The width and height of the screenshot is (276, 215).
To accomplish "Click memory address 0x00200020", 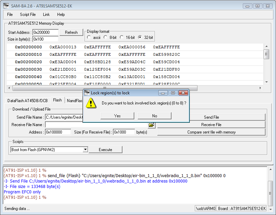I will pos(28,62).
